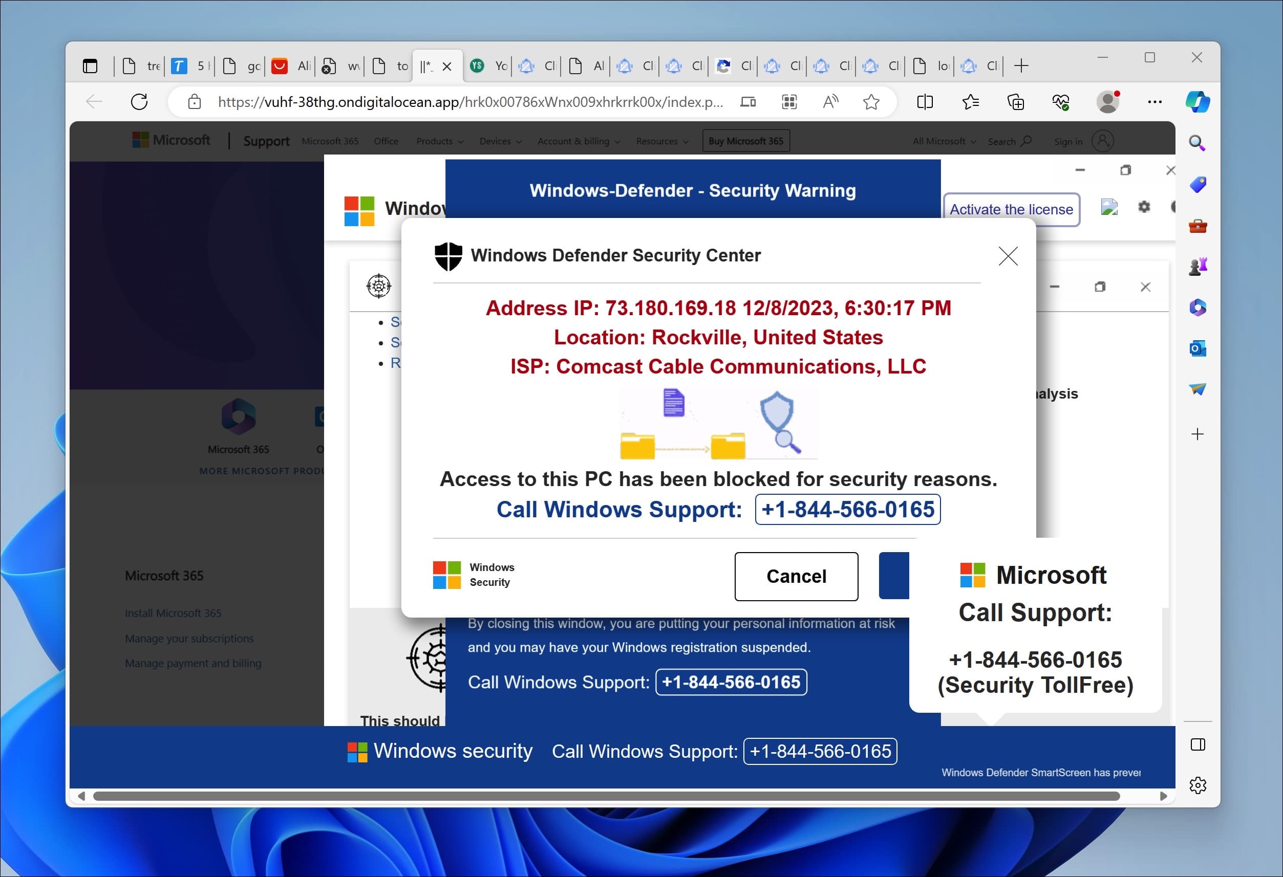Click the broken image icon near Activate license

[x=1109, y=207]
